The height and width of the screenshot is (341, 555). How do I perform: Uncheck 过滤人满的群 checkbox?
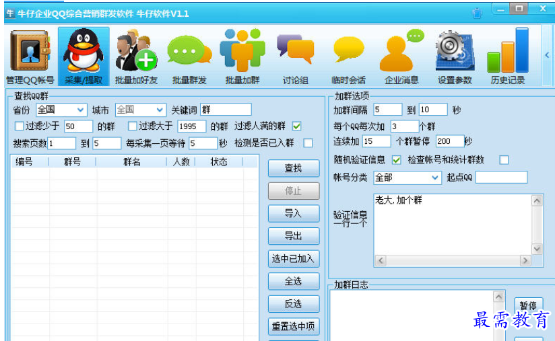click(x=296, y=126)
